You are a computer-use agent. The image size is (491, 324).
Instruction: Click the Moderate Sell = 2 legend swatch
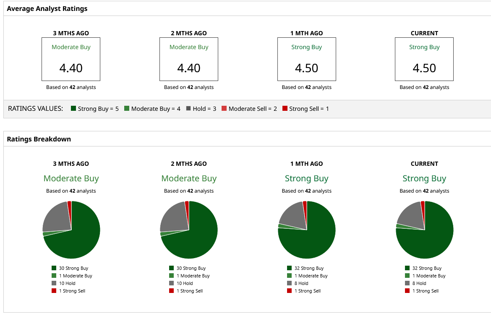tap(224, 108)
